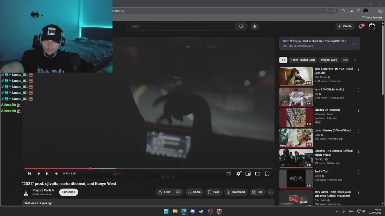
Task: Toggle subtitles/closed captions in player
Action: (x=229, y=174)
